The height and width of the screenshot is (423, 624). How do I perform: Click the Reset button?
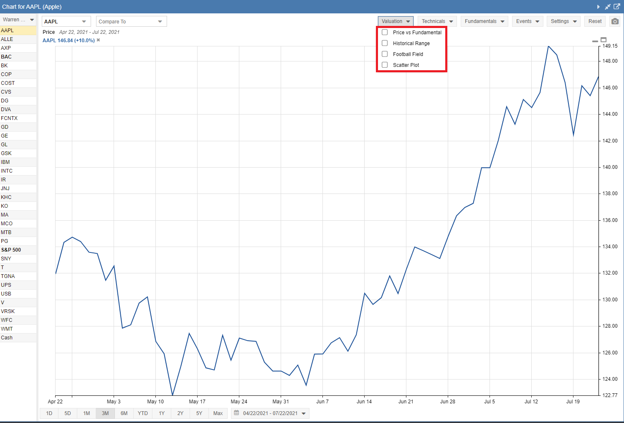595,21
